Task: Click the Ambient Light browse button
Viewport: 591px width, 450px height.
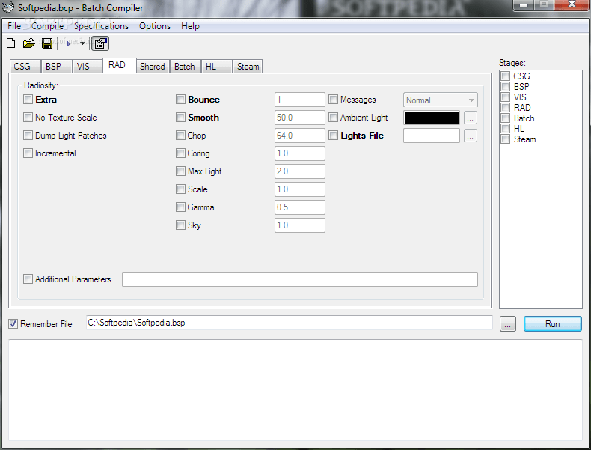Action: (470, 118)
